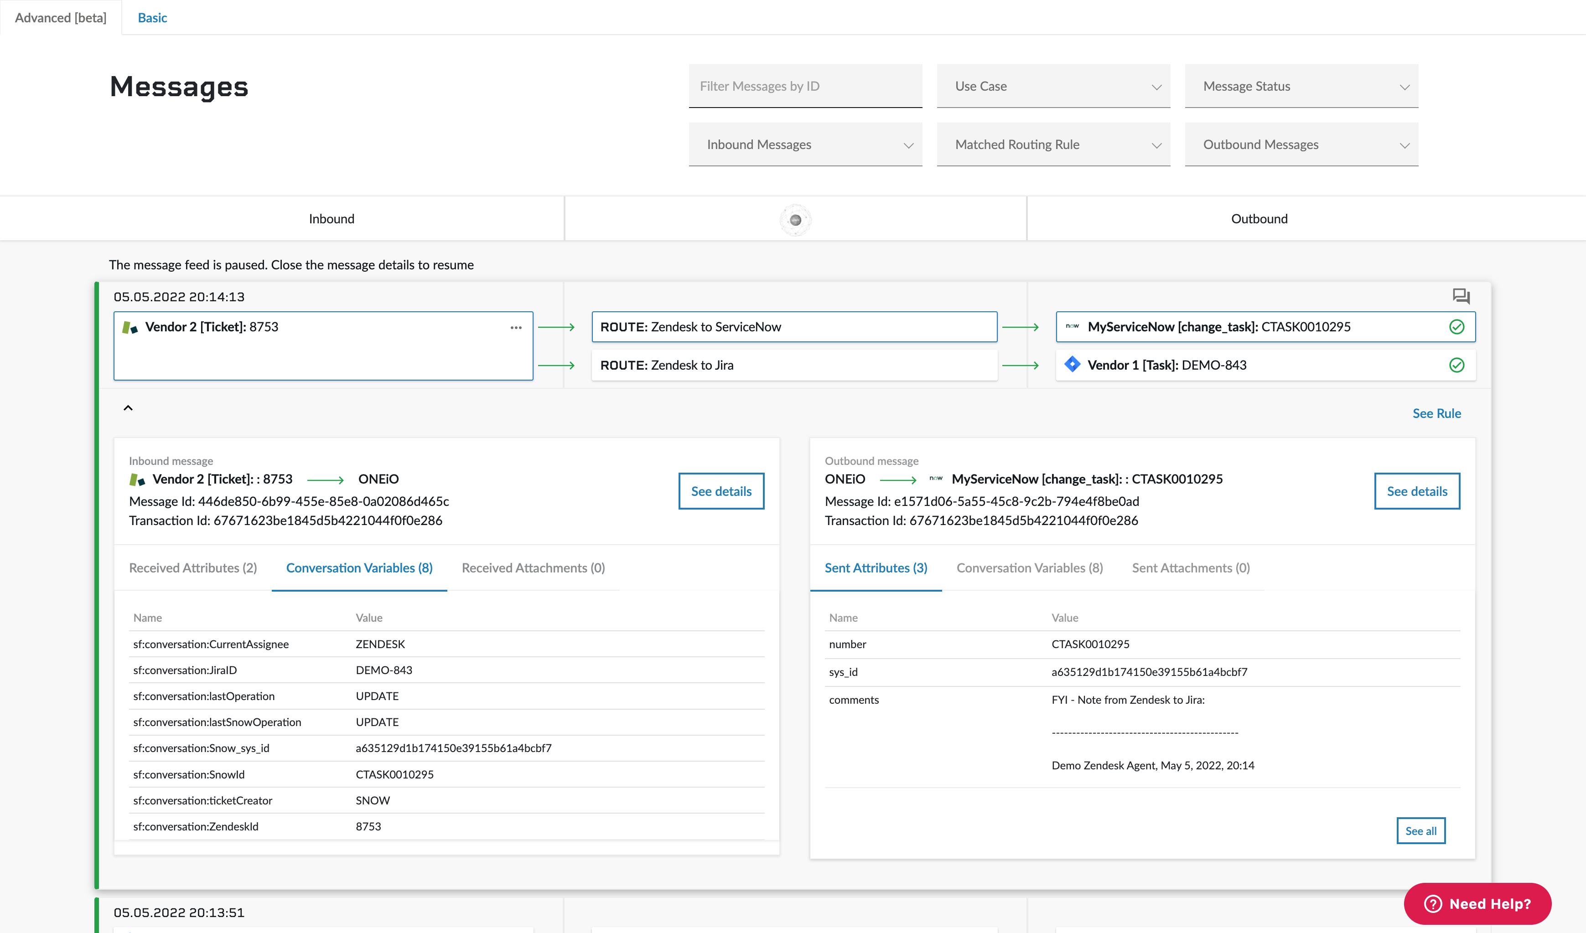This screenshot has height=933, width=1586.
Task: Click the sf:conversation:lastSnowOperation row name
Action: [x=217, y=722]
